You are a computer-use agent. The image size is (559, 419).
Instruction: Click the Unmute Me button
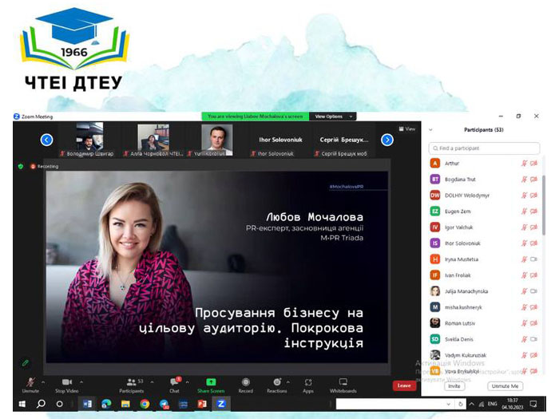(505, 385)
